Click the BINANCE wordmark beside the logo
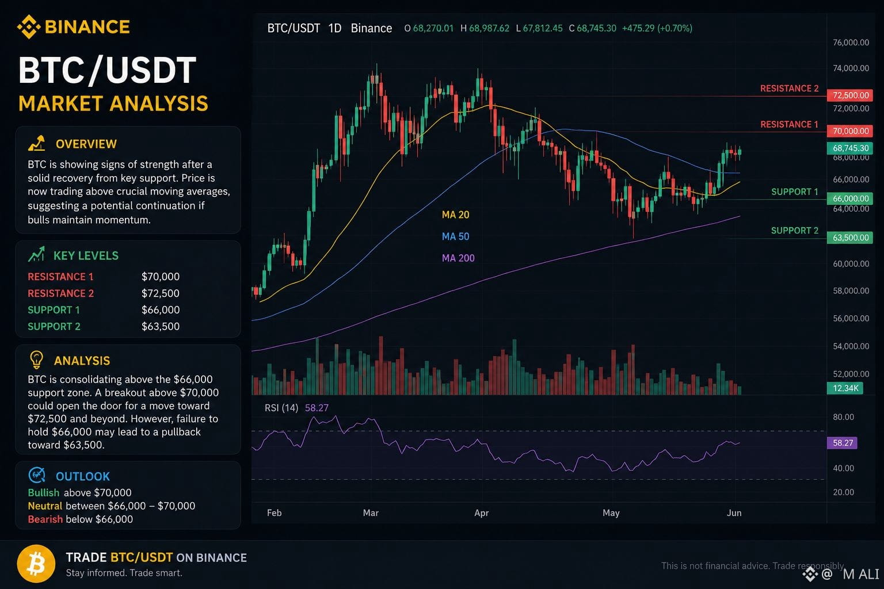Viewport: 884px width, 589px height. click(87, 27)
